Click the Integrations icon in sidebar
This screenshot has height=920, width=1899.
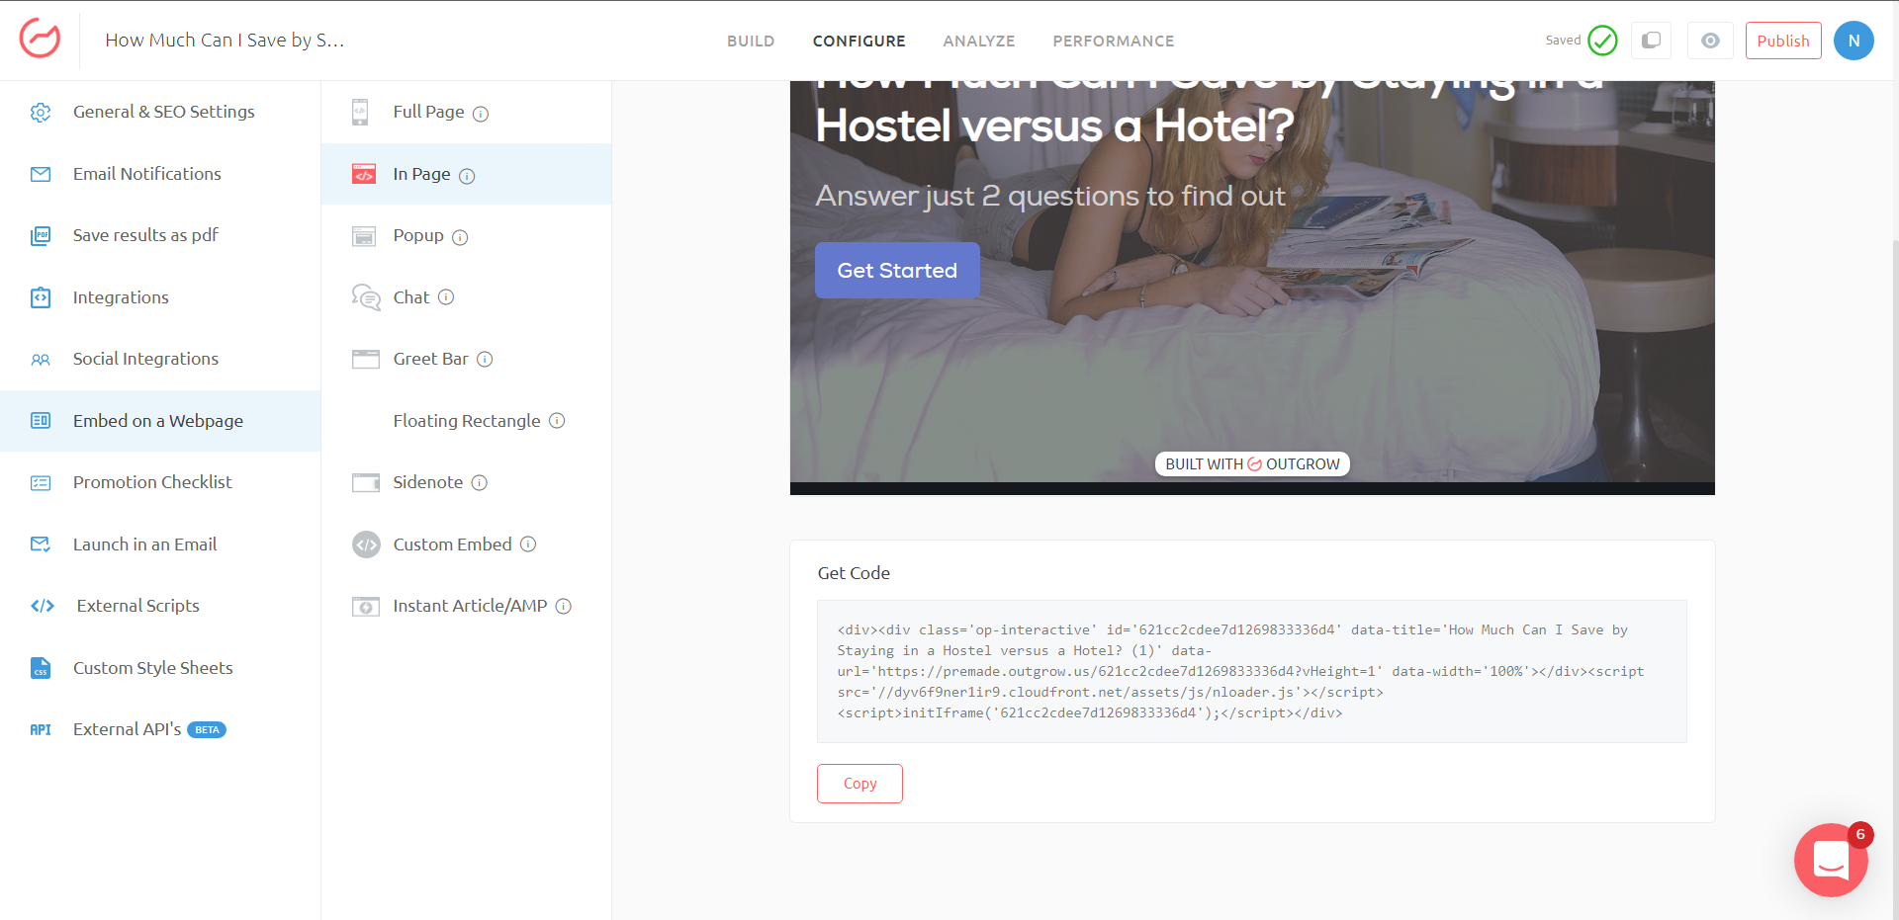41,298
